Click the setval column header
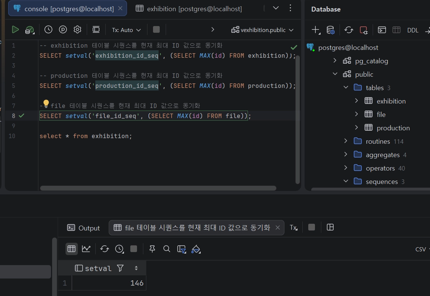Screen dimensions: 430x296 click(98, 268)
